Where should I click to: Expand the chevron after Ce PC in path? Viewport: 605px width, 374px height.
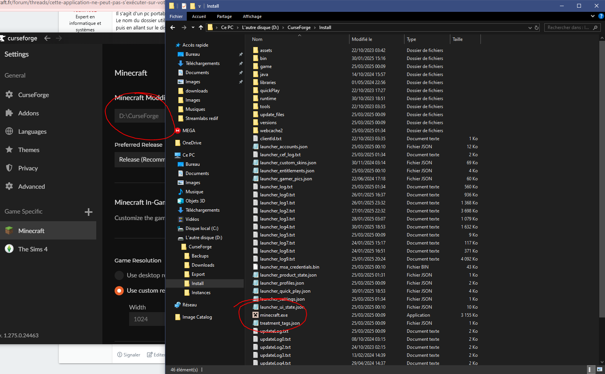pos(238,28)
